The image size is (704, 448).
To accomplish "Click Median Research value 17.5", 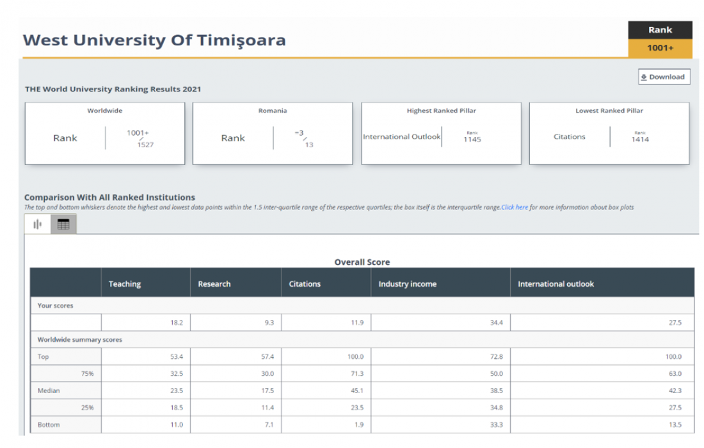I will [x=268, y=390].
